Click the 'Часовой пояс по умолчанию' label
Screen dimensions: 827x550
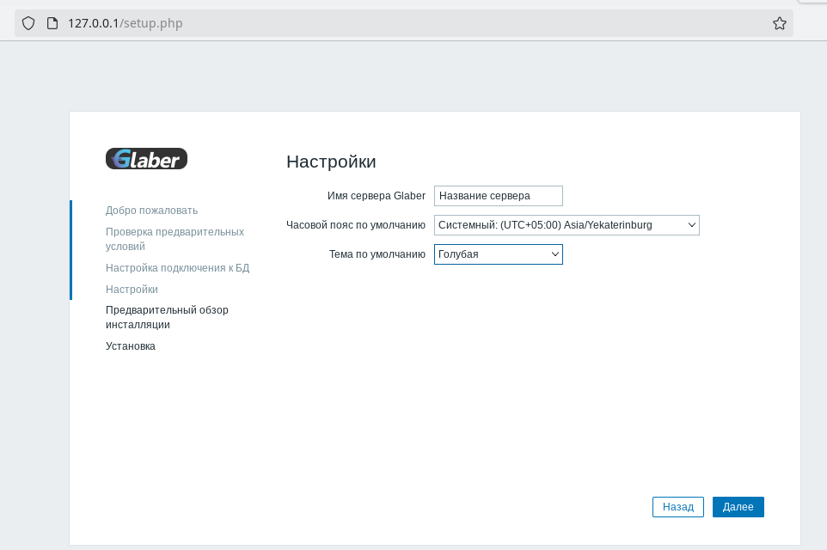(x=355, y=225)
